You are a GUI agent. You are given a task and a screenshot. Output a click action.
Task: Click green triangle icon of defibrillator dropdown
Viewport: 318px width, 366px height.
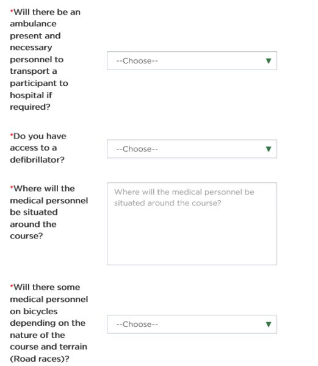click(x=269, y=149)
